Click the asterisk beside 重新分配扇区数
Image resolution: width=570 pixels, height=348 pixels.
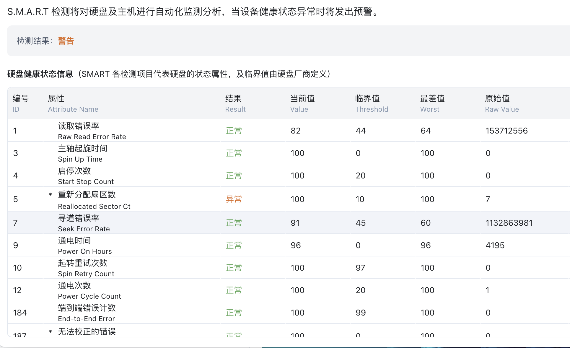tap(51, 195)
